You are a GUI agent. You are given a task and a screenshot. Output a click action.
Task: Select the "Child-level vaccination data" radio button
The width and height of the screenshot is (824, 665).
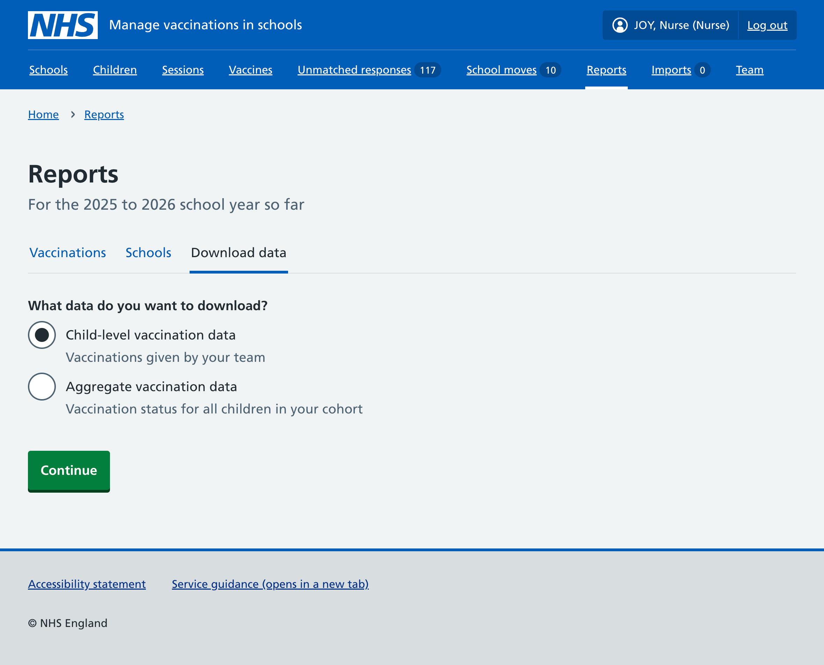(42, 335)
